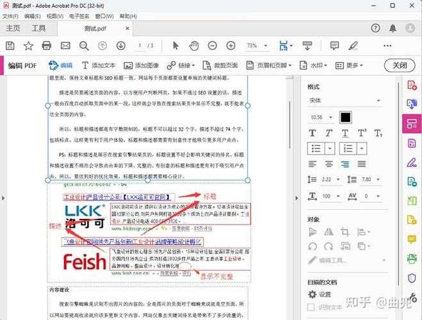Activate the hand pan tool
This screenshot has width=422, height=320.
tap(194, 45)
